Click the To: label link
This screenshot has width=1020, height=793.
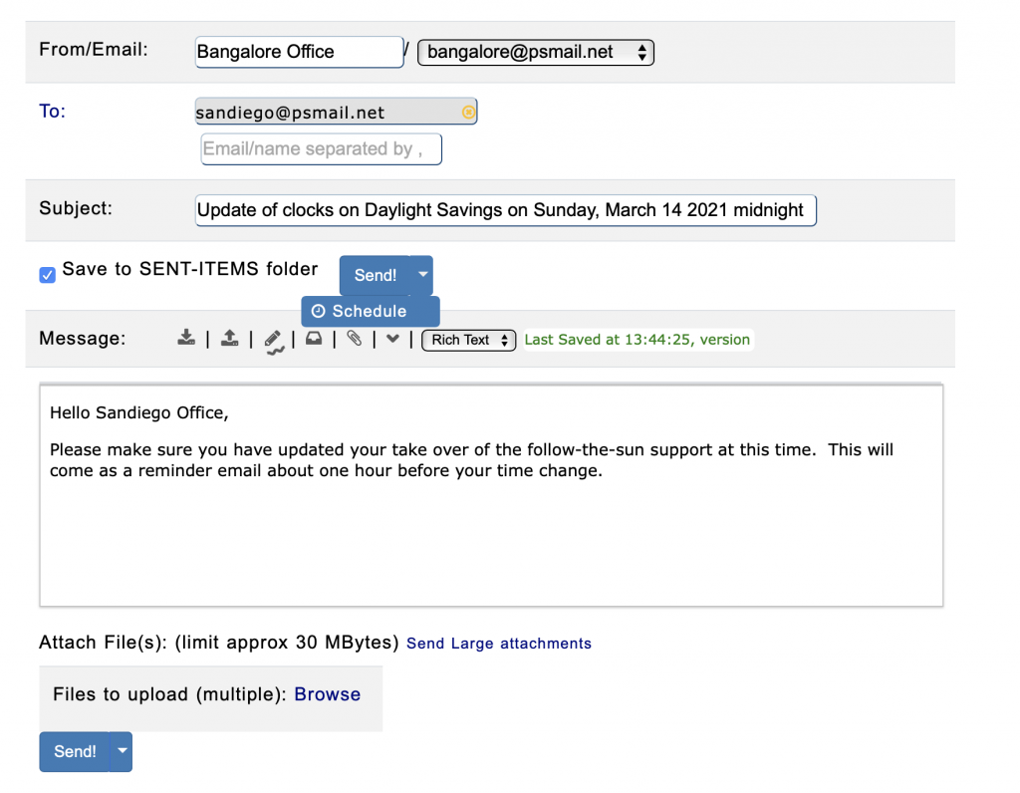point(52,111)
